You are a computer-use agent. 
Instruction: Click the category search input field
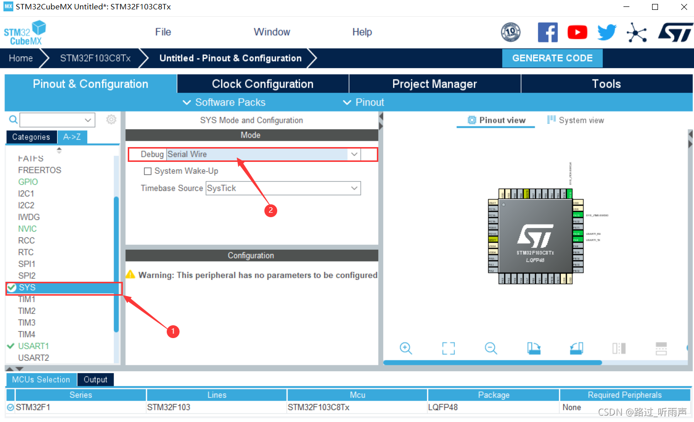pyautogui.click(x=52, y=119)
